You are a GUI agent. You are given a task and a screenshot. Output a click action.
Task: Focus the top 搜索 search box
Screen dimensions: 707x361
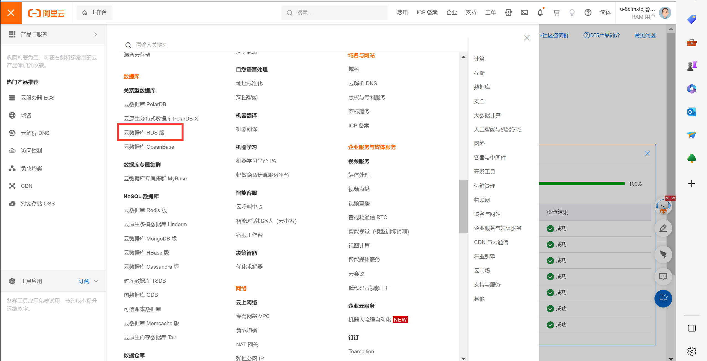pos(334,13)
